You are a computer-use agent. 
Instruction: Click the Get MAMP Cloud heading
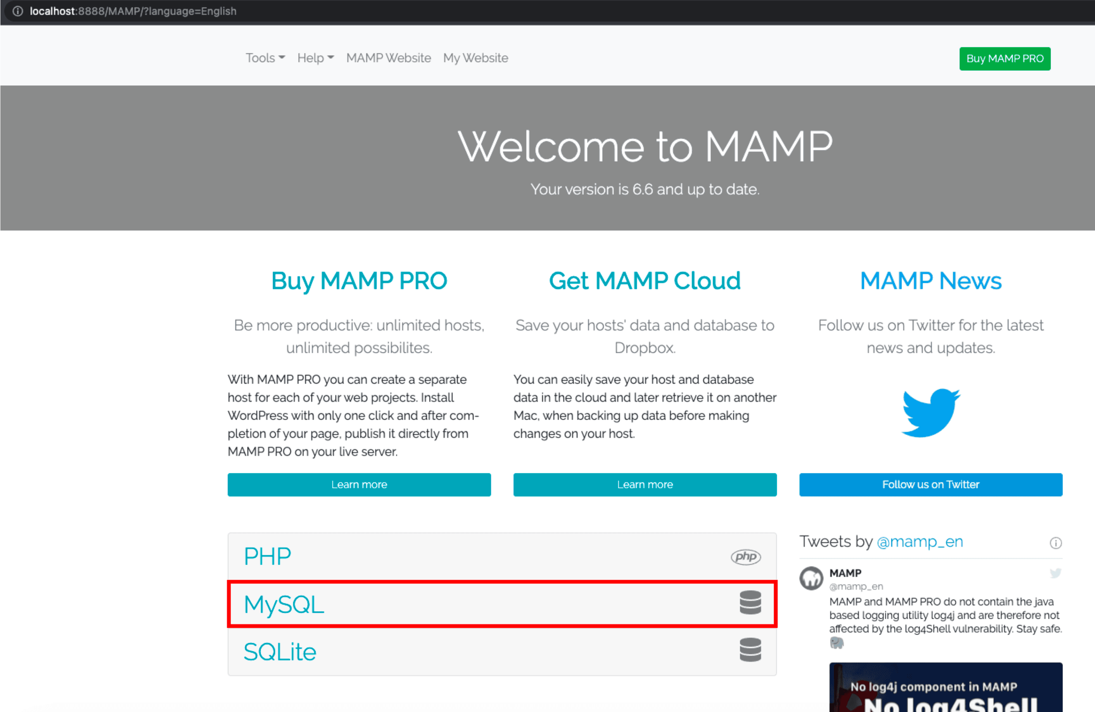tap(644, 281)
